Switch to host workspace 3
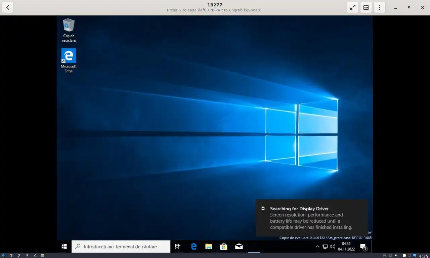 pos(27,255)
